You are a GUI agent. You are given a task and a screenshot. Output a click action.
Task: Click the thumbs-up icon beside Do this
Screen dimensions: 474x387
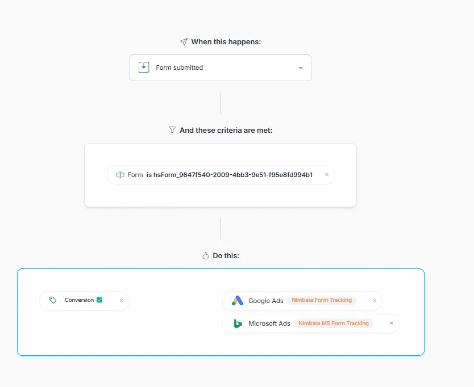coord(206,256)
